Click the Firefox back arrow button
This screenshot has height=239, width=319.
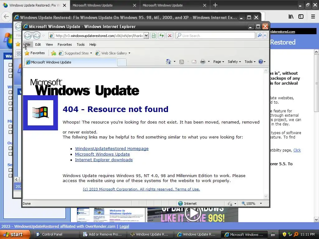[x=6, y=17]
